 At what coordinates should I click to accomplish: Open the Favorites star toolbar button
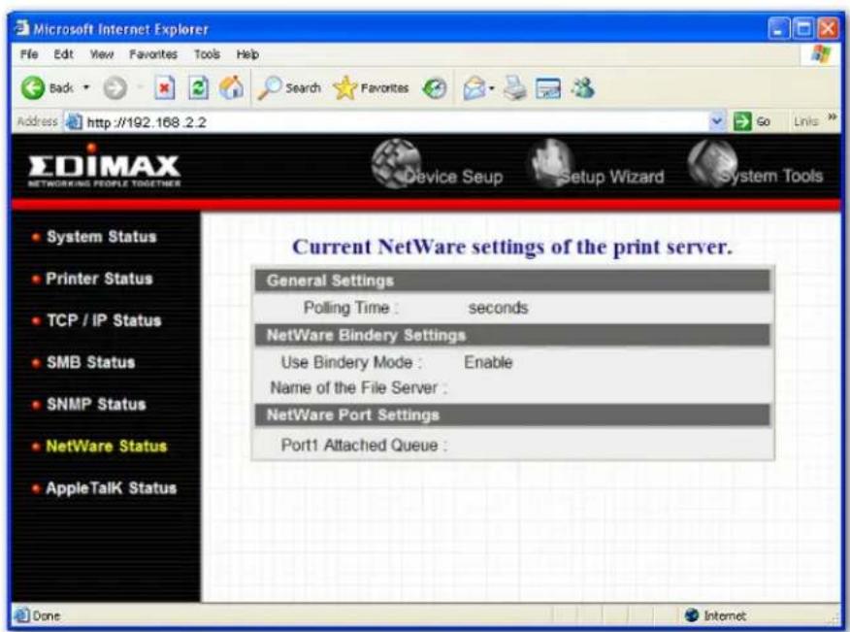[x=371, y=88]
